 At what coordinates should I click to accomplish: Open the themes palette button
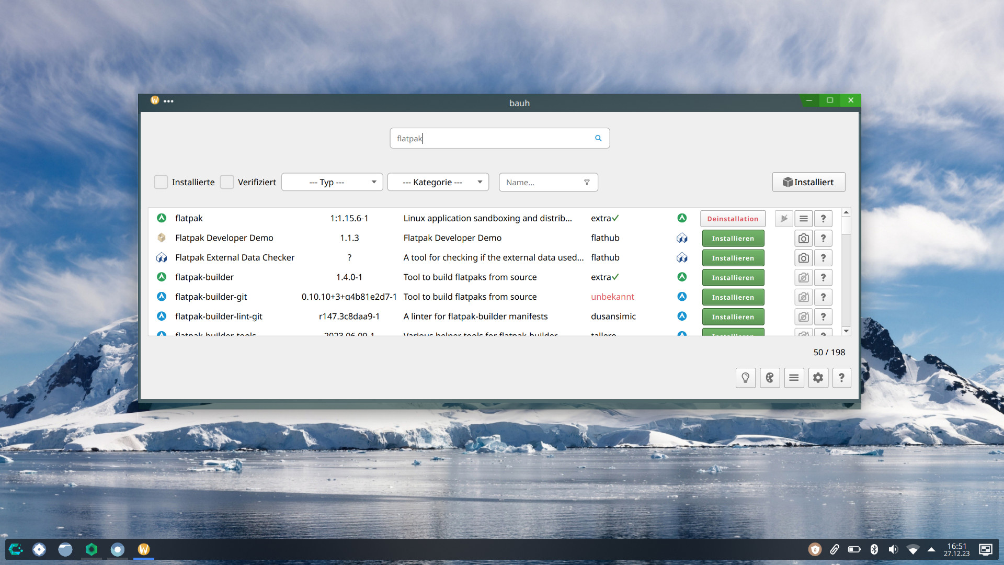pyautogui.click(x=770, y=378)
